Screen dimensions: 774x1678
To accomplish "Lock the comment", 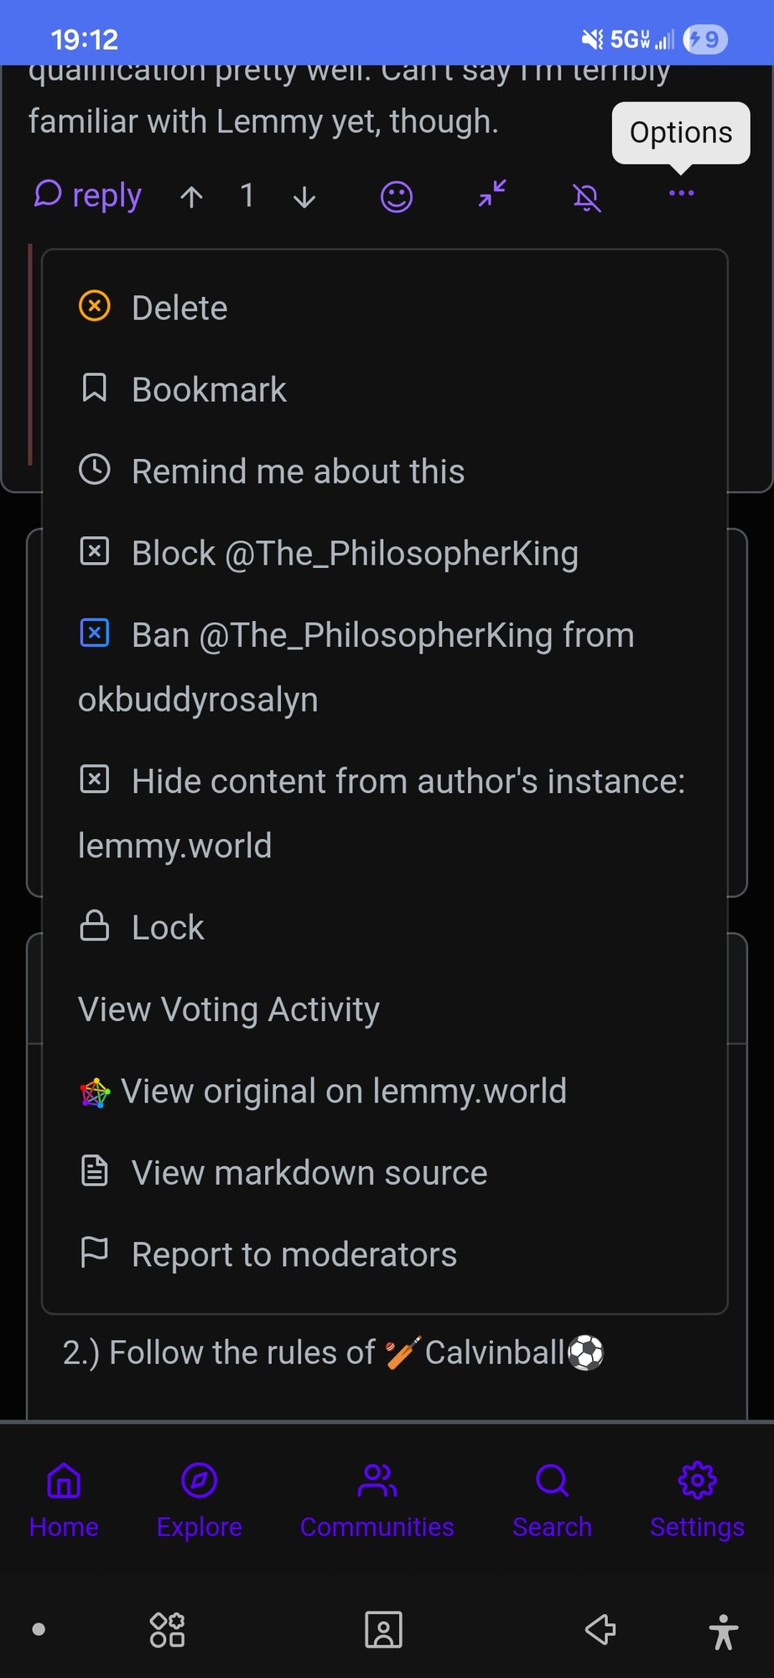I will (x=168, y=927).
